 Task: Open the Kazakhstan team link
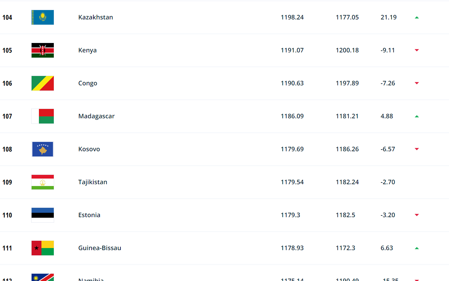tap(95, 17)
